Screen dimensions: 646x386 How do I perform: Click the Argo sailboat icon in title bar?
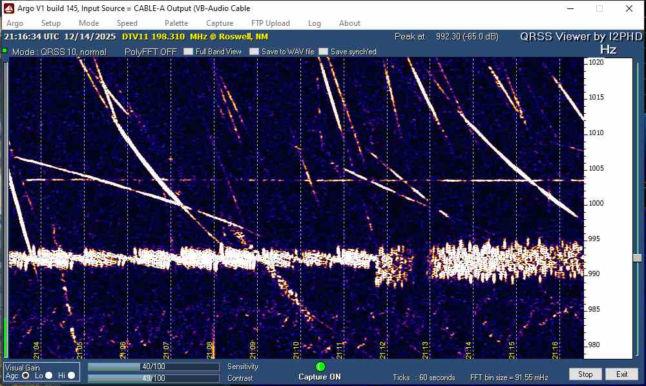pyautogui.click(x=9, y=8)
